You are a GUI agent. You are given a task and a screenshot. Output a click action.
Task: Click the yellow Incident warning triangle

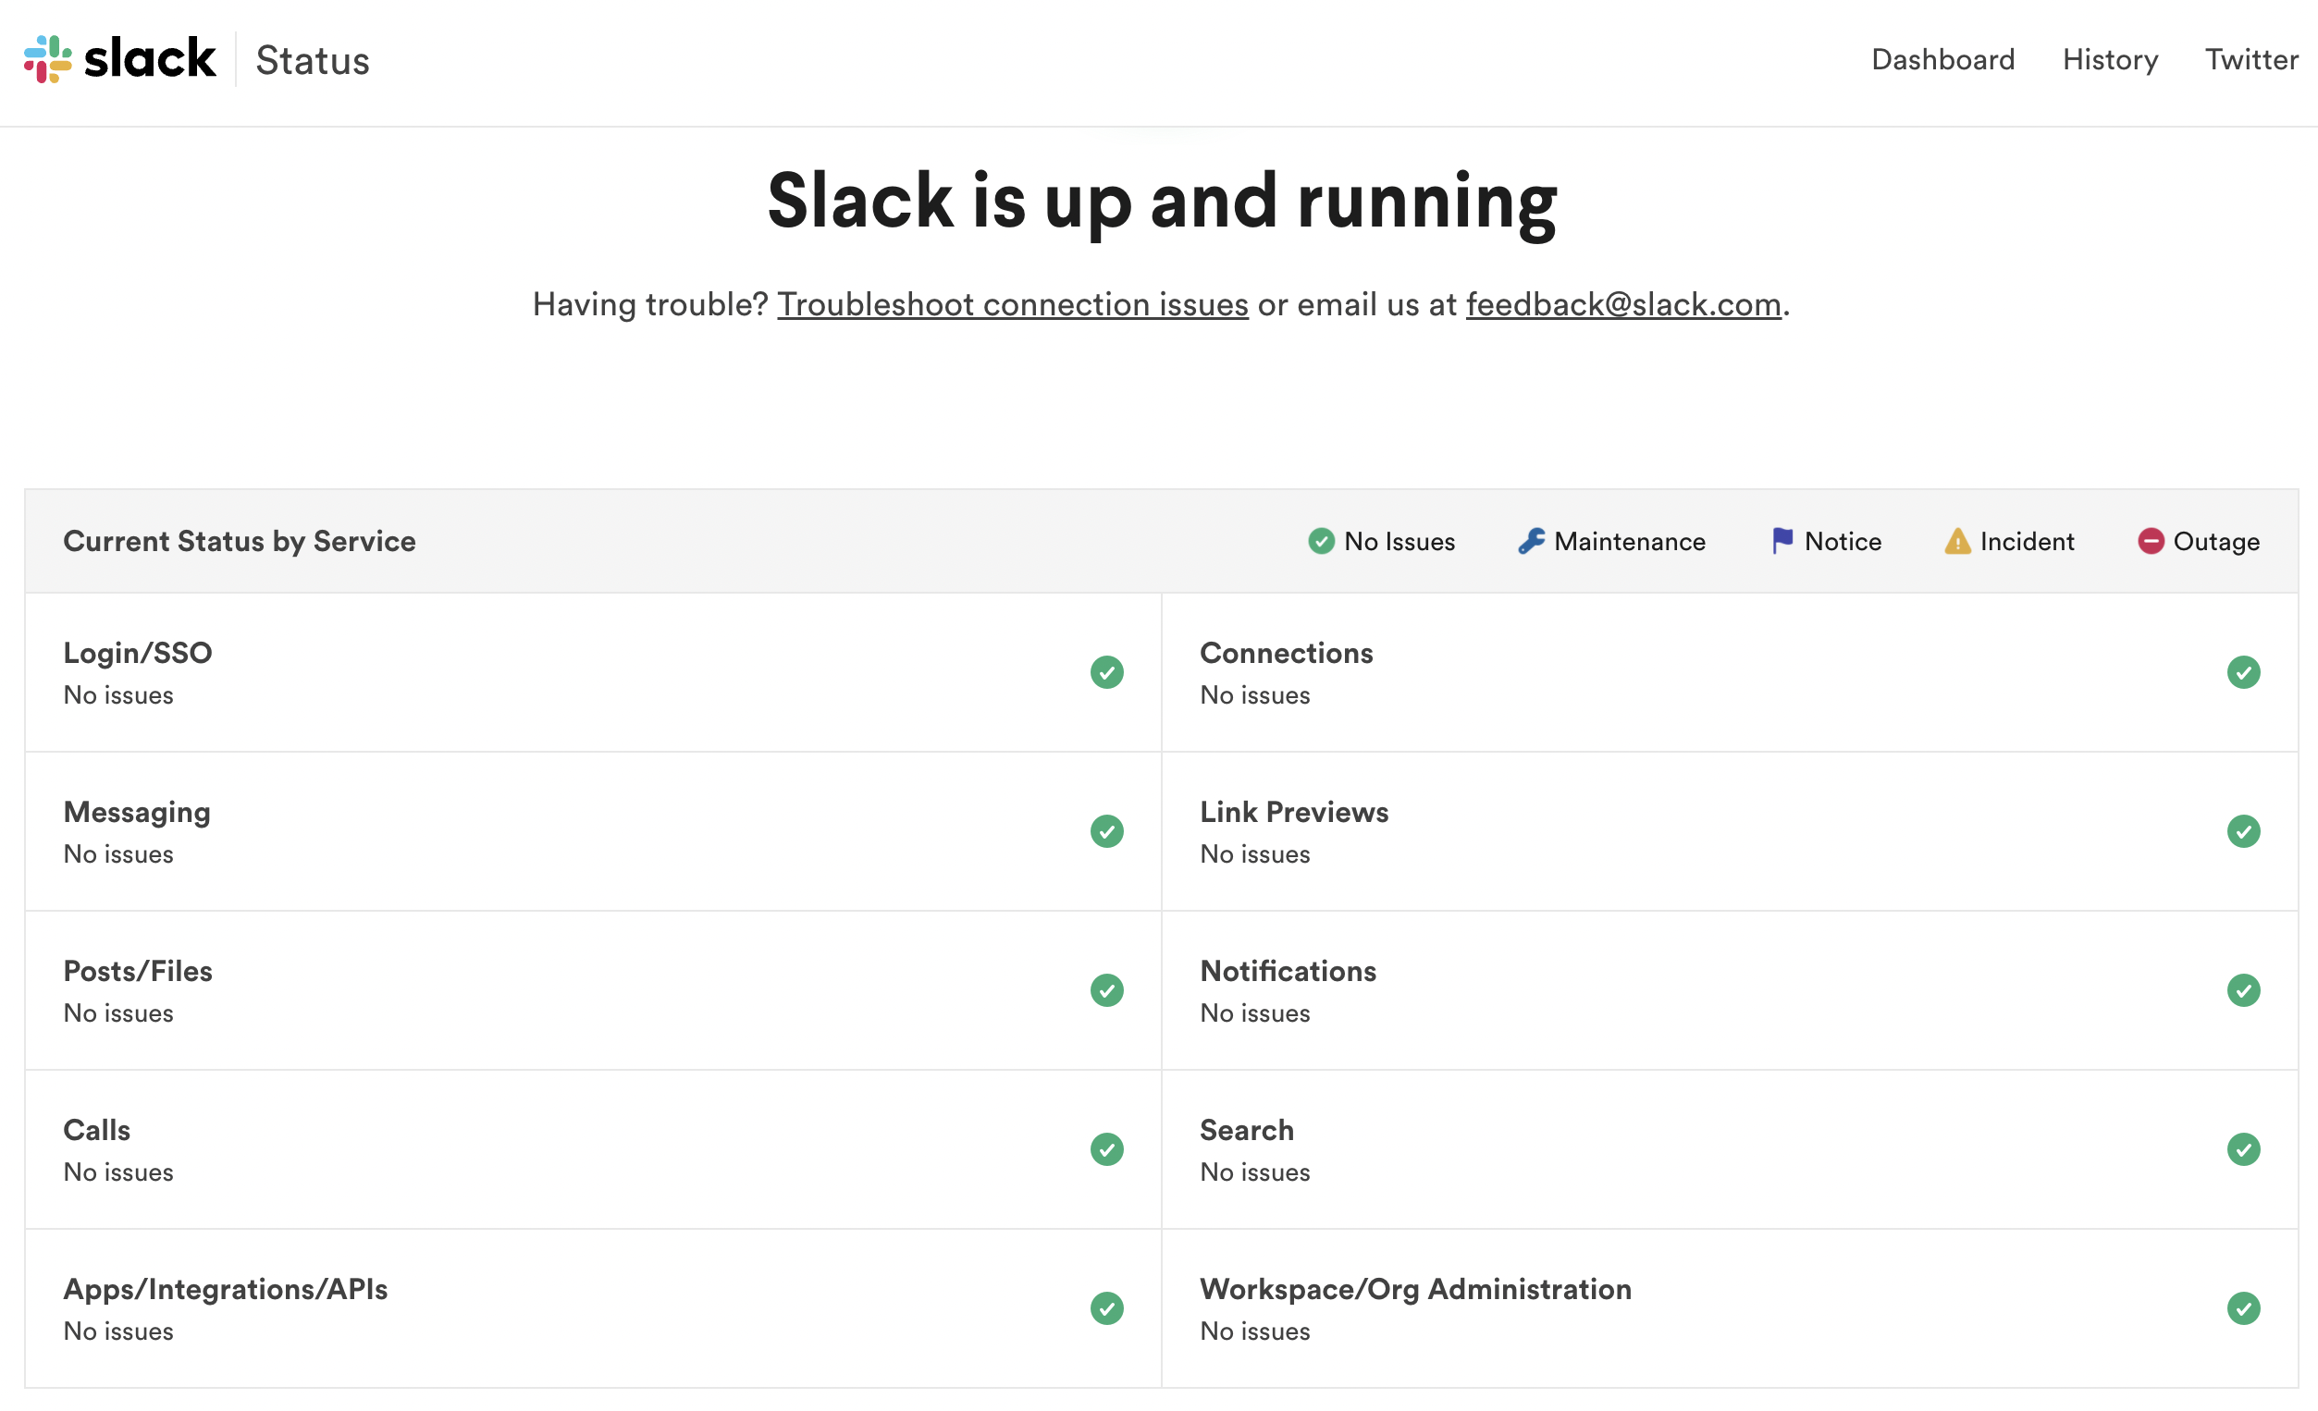pos(1956,541)
